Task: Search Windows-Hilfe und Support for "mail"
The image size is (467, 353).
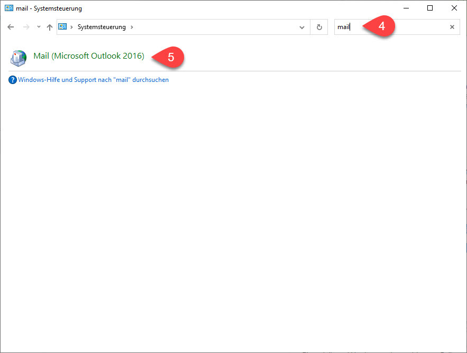Action: tap(93, 80)
